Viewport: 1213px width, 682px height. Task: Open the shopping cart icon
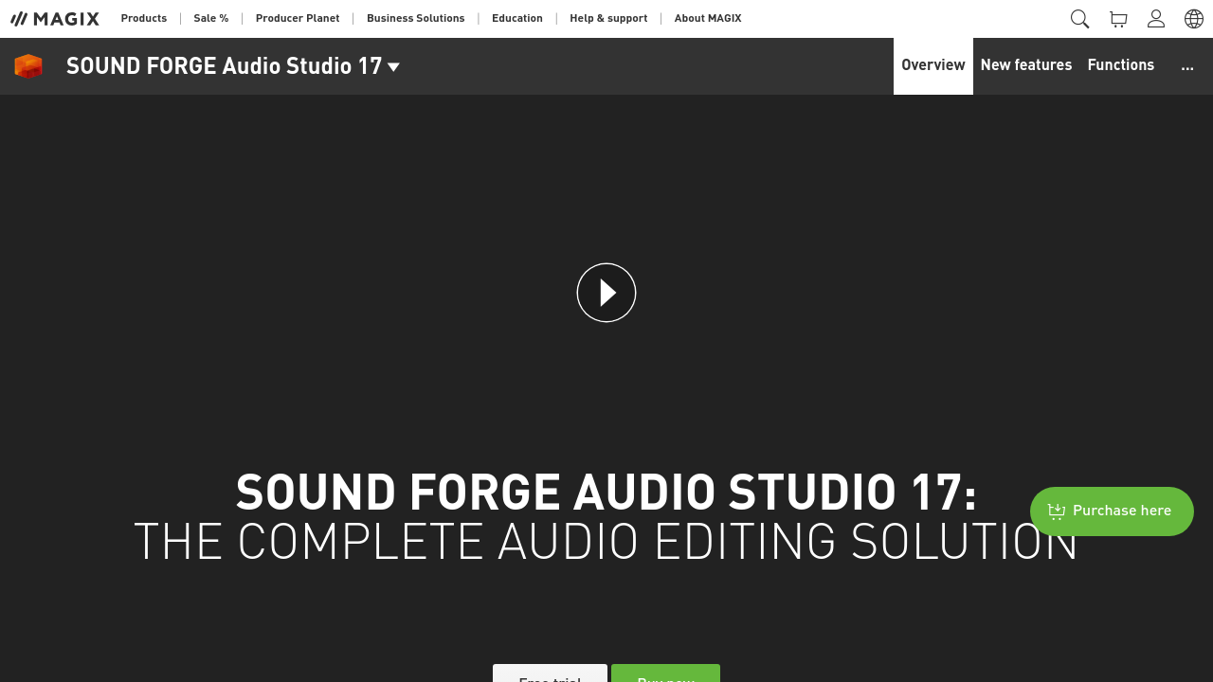1118,19
